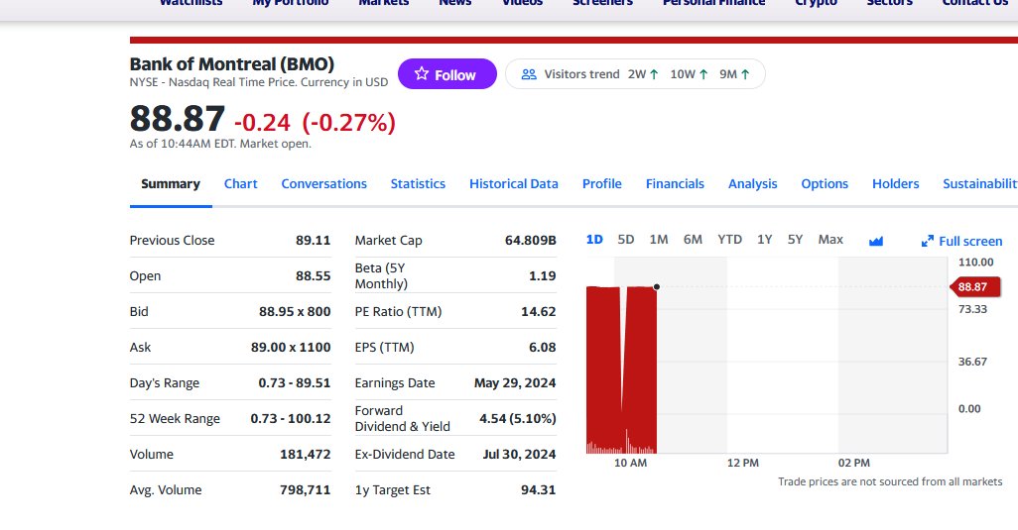The width and height of the screenshot is (1018, 530).
Task: Open the Analysis tab
Action: point(752,184)
